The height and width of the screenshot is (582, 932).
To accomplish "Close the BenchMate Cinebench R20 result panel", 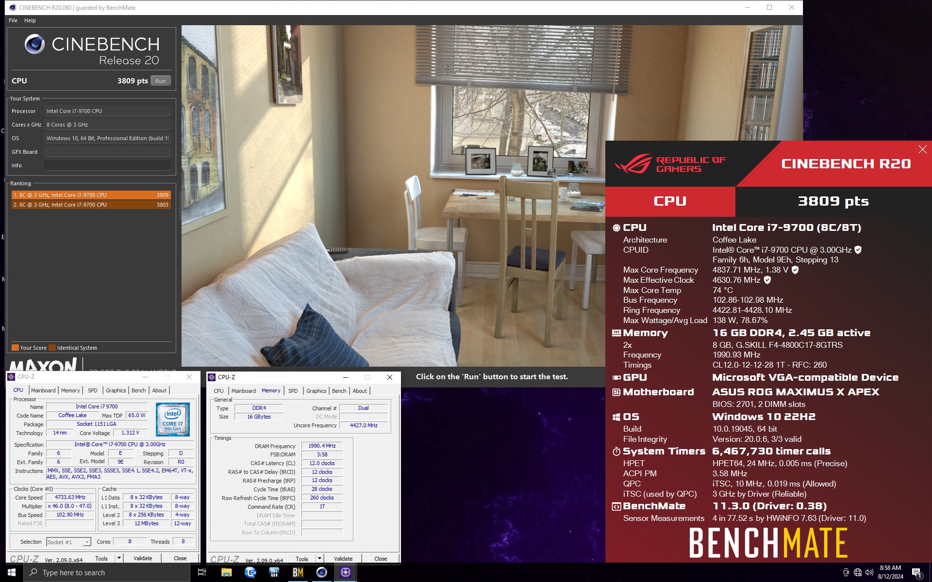I will (922, 150).
